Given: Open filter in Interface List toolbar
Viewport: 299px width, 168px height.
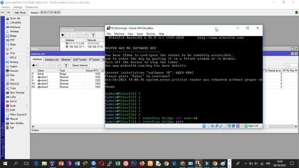Looking at the screenshot, I should pos(66,65).
